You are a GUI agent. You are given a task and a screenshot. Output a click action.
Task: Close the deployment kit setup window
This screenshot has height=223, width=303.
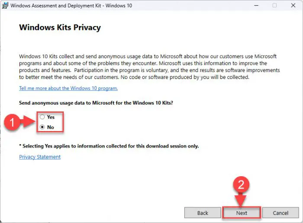pos(293,6)
